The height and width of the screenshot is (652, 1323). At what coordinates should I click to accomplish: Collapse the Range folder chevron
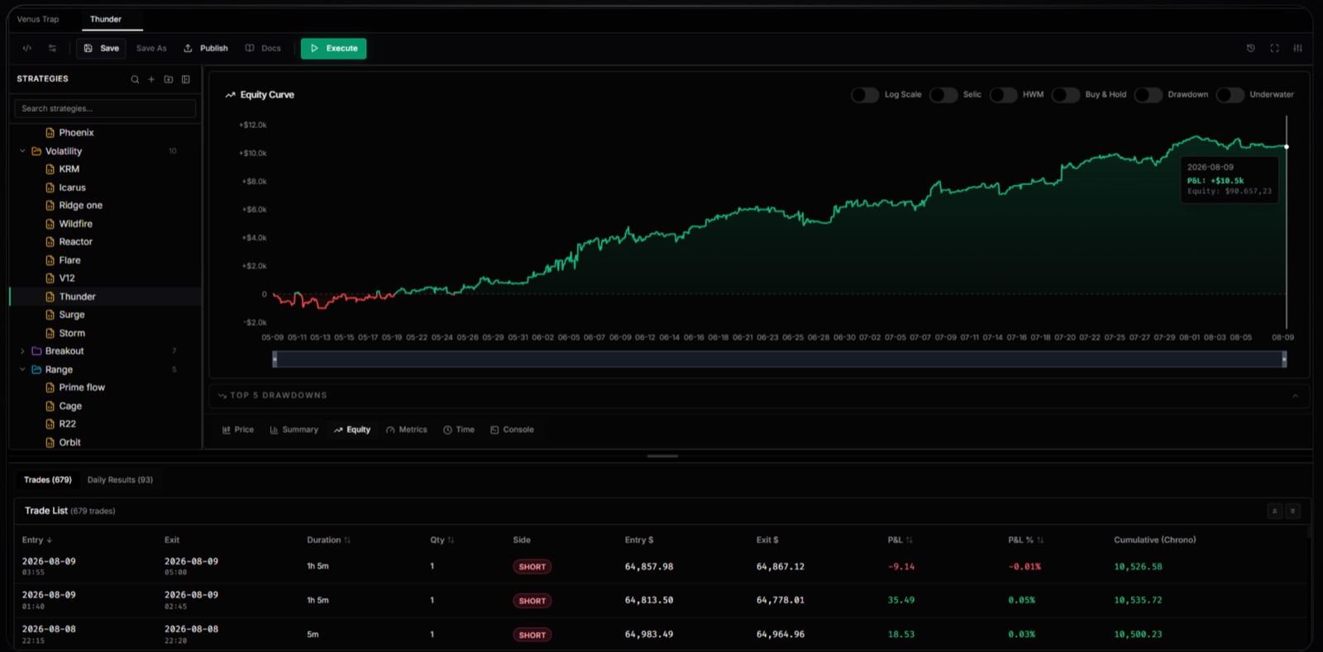(x=22, y=369)
